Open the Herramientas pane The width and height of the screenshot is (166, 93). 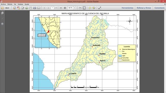(127, 8)
